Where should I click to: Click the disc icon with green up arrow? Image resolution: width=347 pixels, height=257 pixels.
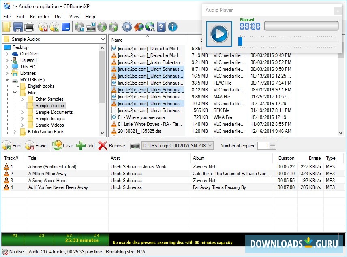coord(114,27)
